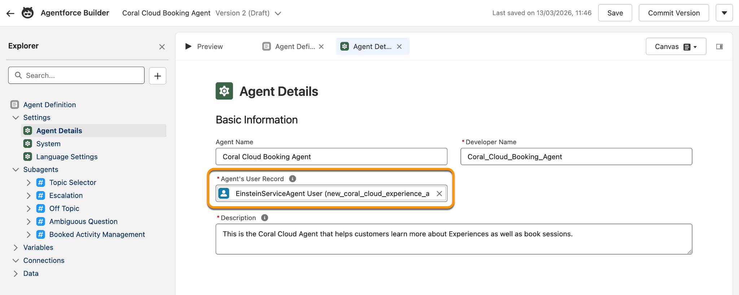Expand the Off Topic subagent

[x=29, y=208]
